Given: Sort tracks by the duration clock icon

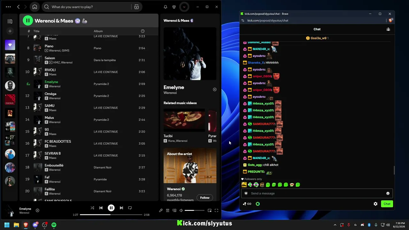Looking at the screenshot, I should coord(143,31).
